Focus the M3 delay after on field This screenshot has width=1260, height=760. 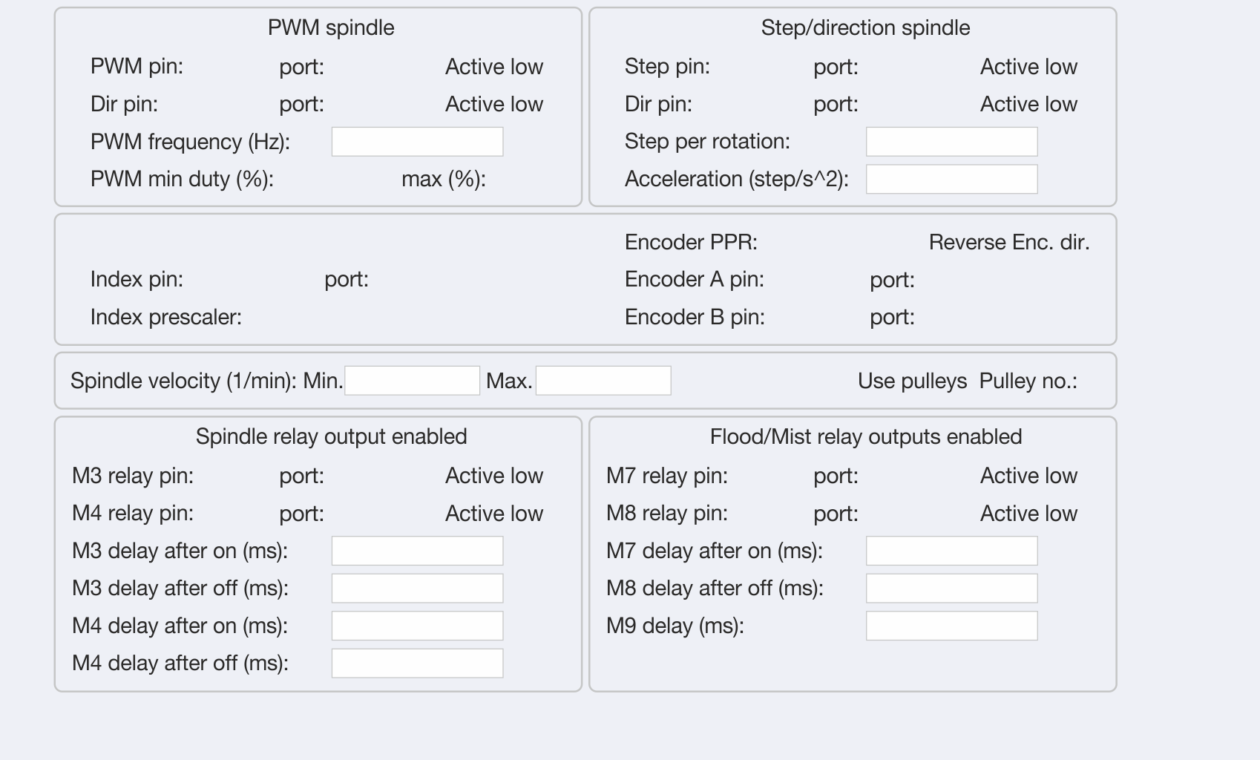point(417,551)
